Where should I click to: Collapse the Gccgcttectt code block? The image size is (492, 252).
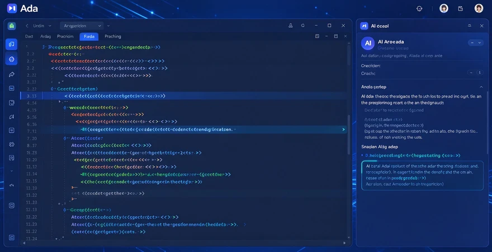65,210
